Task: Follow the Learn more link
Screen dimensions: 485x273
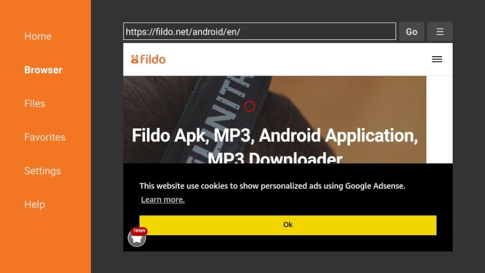Action: click(163, 200)
